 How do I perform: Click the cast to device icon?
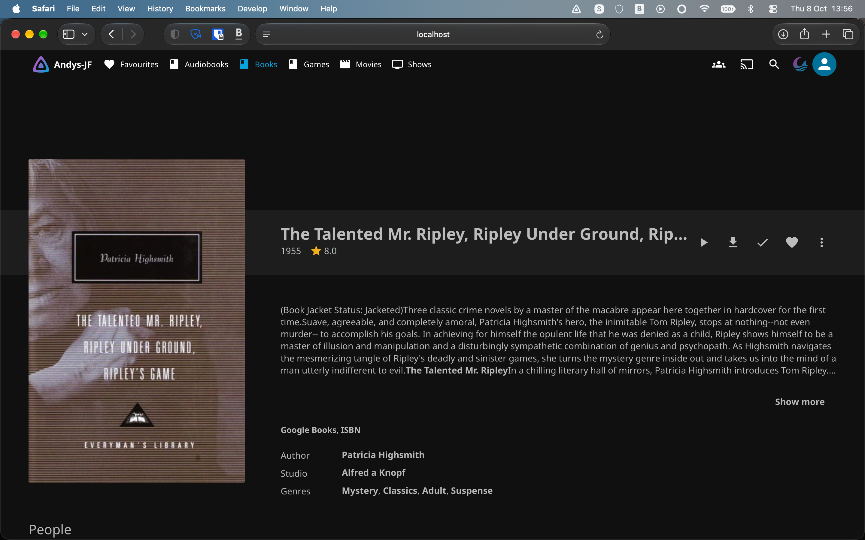pos(746,64)
